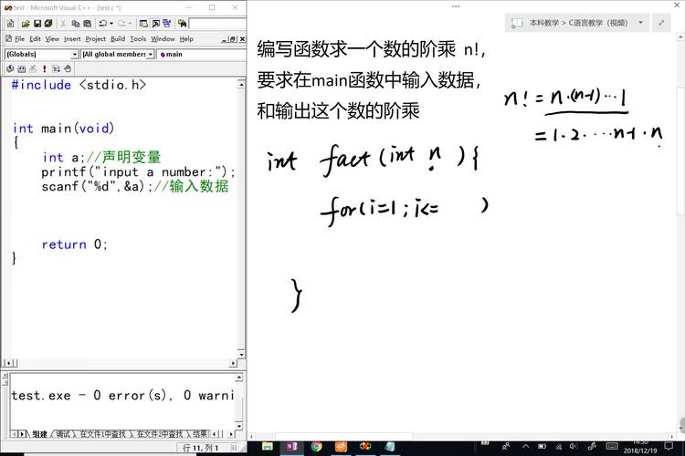Click the document icon beside File menu
685x456 pixels.
tap(9, 38)
